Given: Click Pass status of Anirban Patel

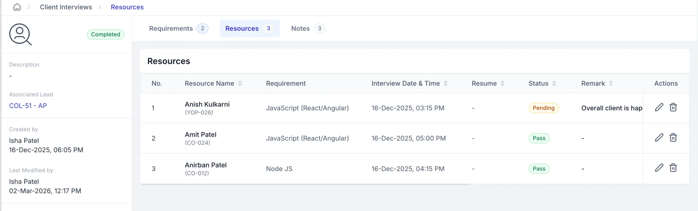Looking at the screenshot, I should [x=539, y=169].
